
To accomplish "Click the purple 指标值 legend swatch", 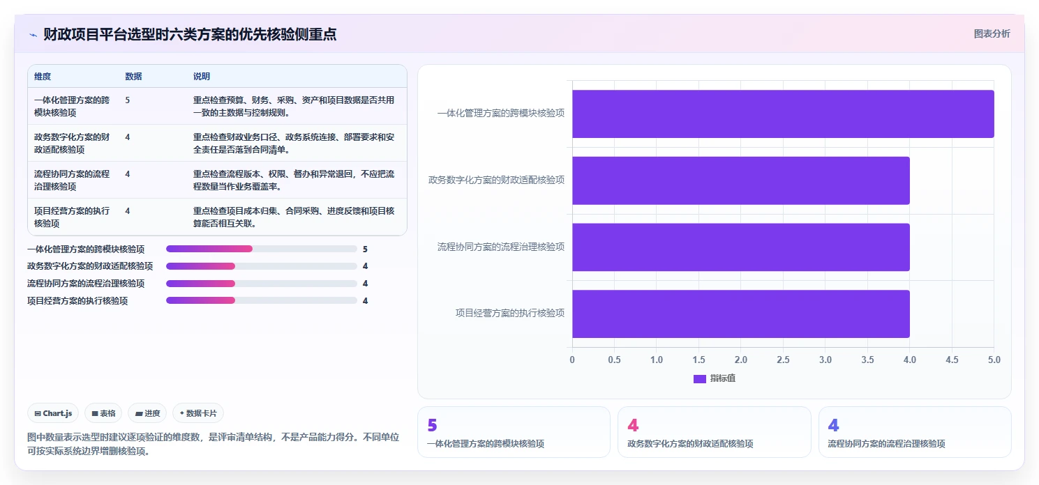I will pos(700,378).
